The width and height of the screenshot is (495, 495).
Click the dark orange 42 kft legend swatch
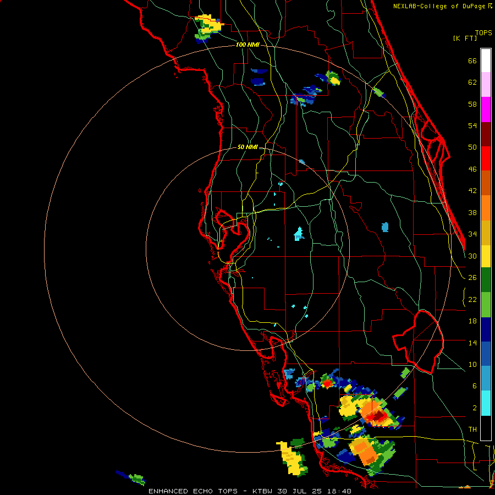486,183
